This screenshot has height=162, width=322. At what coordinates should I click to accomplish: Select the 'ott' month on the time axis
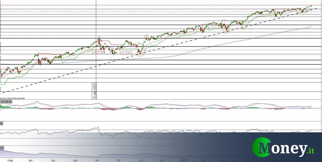point(119,159)
